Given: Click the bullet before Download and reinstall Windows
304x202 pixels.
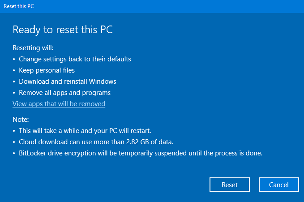Looking at the screenshot, I should [x=14, y=82].
